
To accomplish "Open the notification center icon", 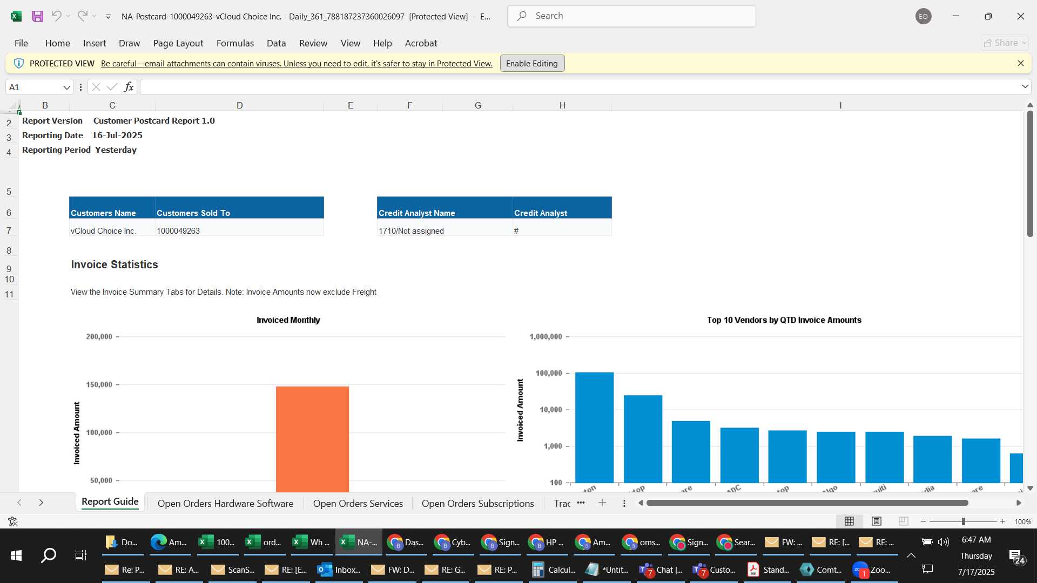I will coord(1018,556).
